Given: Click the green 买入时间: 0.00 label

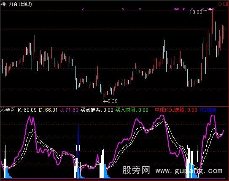Looking at the screenshot, I should [132, 110].
